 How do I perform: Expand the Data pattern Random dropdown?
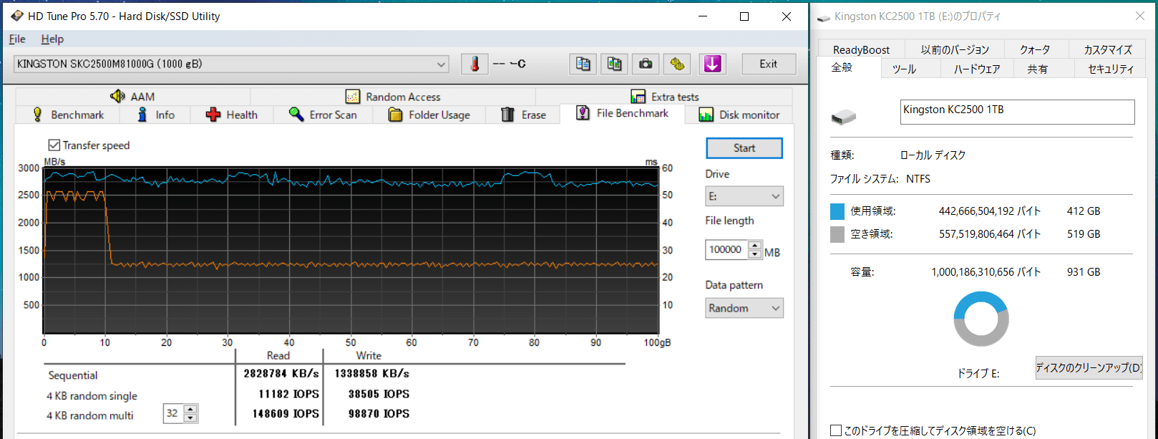[x=744, y=308]
